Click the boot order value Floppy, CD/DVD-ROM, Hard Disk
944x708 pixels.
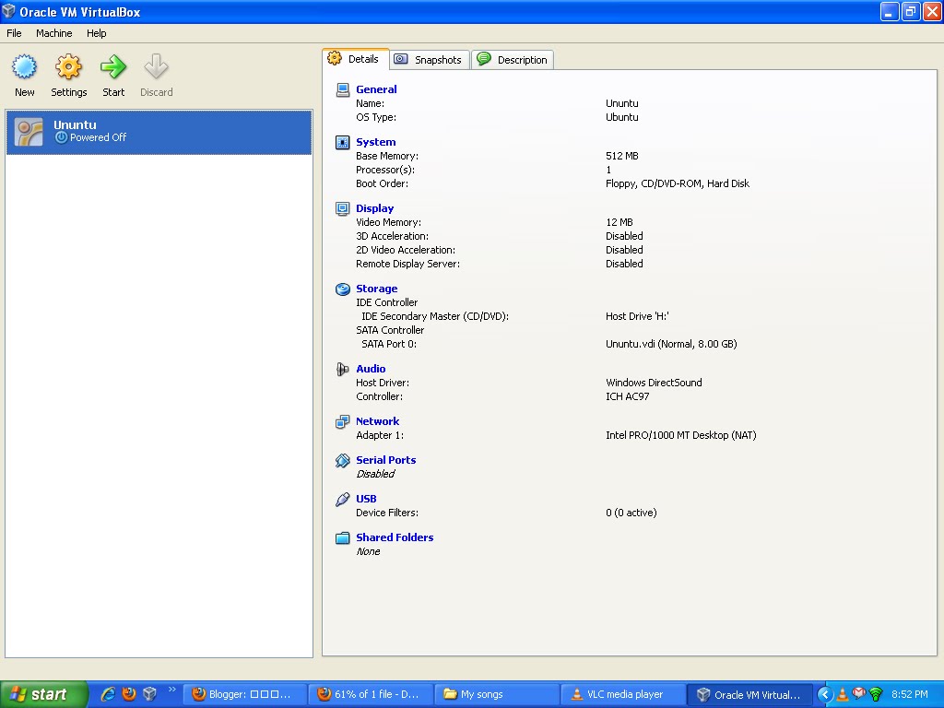point(678,183)
